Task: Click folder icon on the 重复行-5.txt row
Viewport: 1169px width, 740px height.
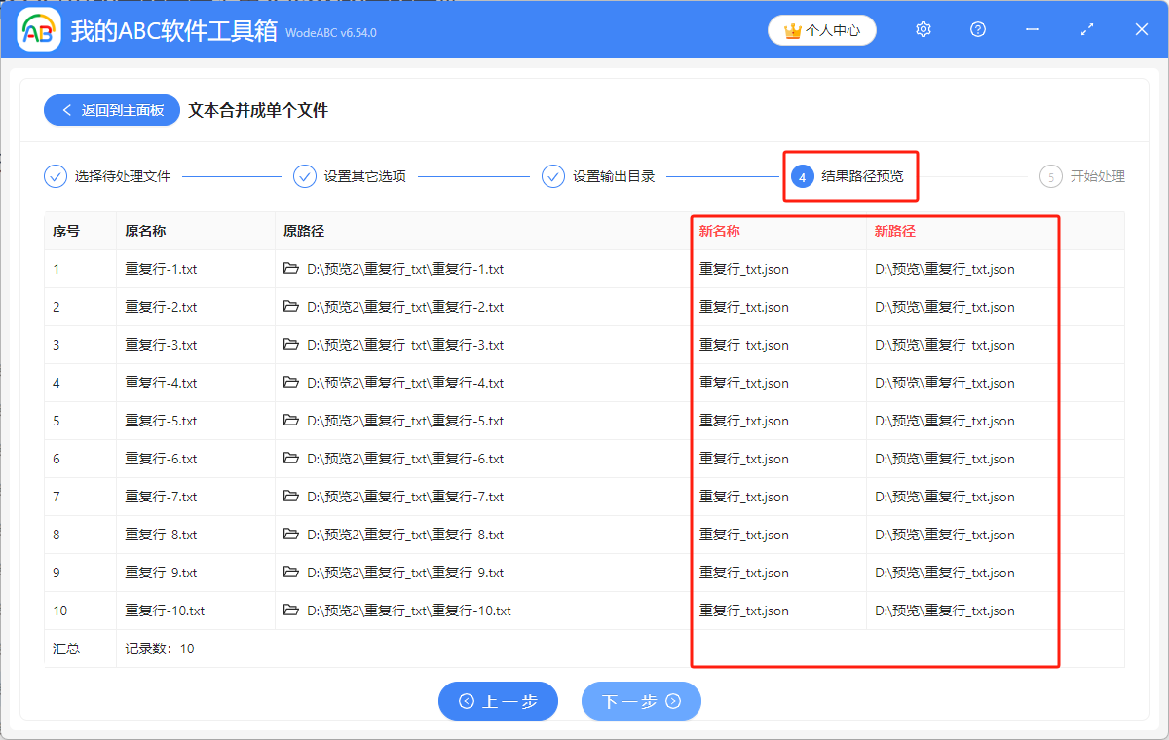Action: click(x=290, y=421)
